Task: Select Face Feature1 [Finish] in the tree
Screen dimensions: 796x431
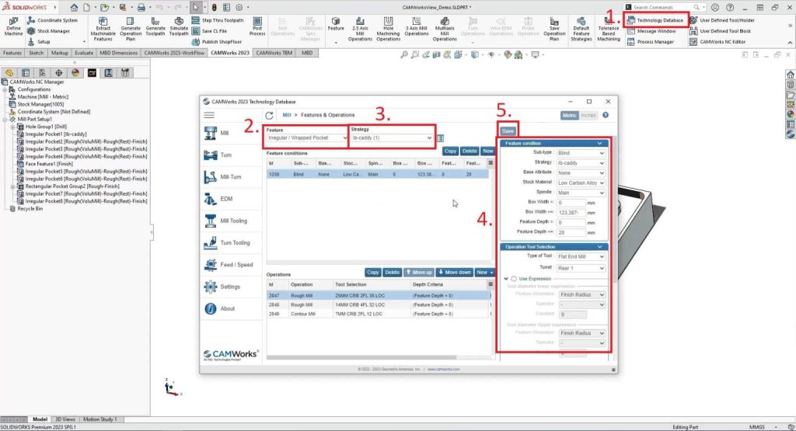Action: coord(49,164)
